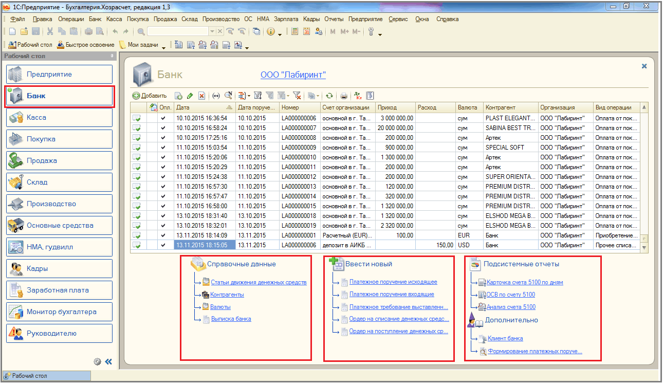This screenshot has height=384, width=663.
Task: Click the filter-and-sort settings icon
Action: [257, 96]
